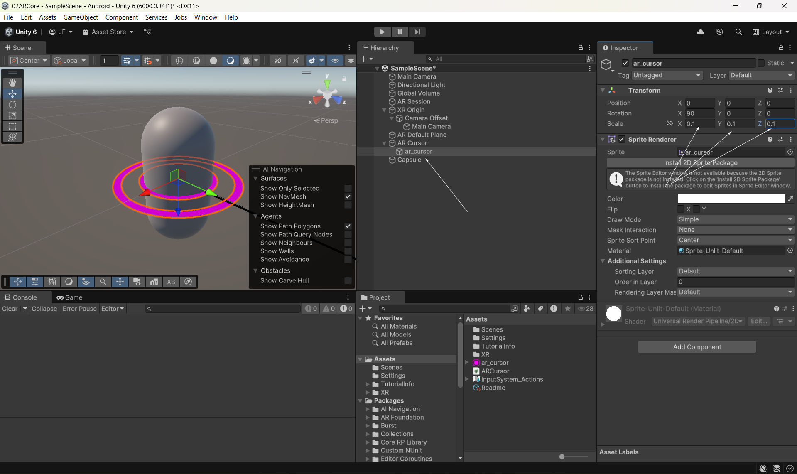Select the Scale tool in Scene toolbar

(12, 115)
